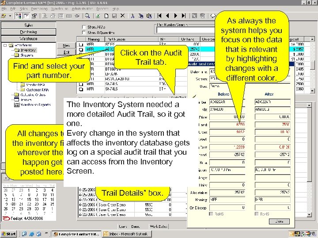
Task: Go to last record arrow
Action: [184, 15]
